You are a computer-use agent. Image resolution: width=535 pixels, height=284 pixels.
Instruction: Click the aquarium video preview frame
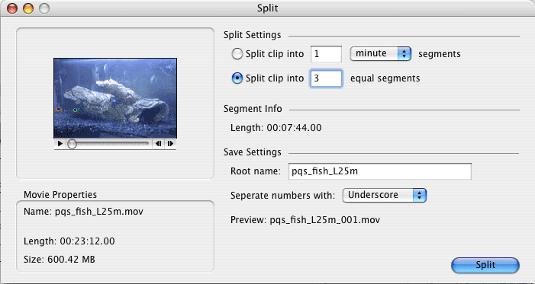[x=115, y=98]
